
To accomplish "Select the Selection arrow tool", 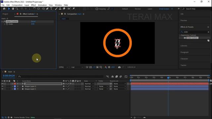I will (9, 9).
